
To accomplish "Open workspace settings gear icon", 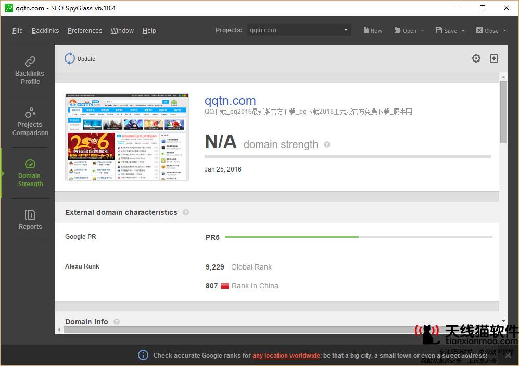I will (x=476, y=59).
